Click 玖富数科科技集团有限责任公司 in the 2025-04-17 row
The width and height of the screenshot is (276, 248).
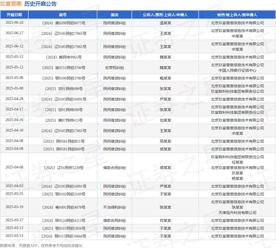click(x=237, y=112)
